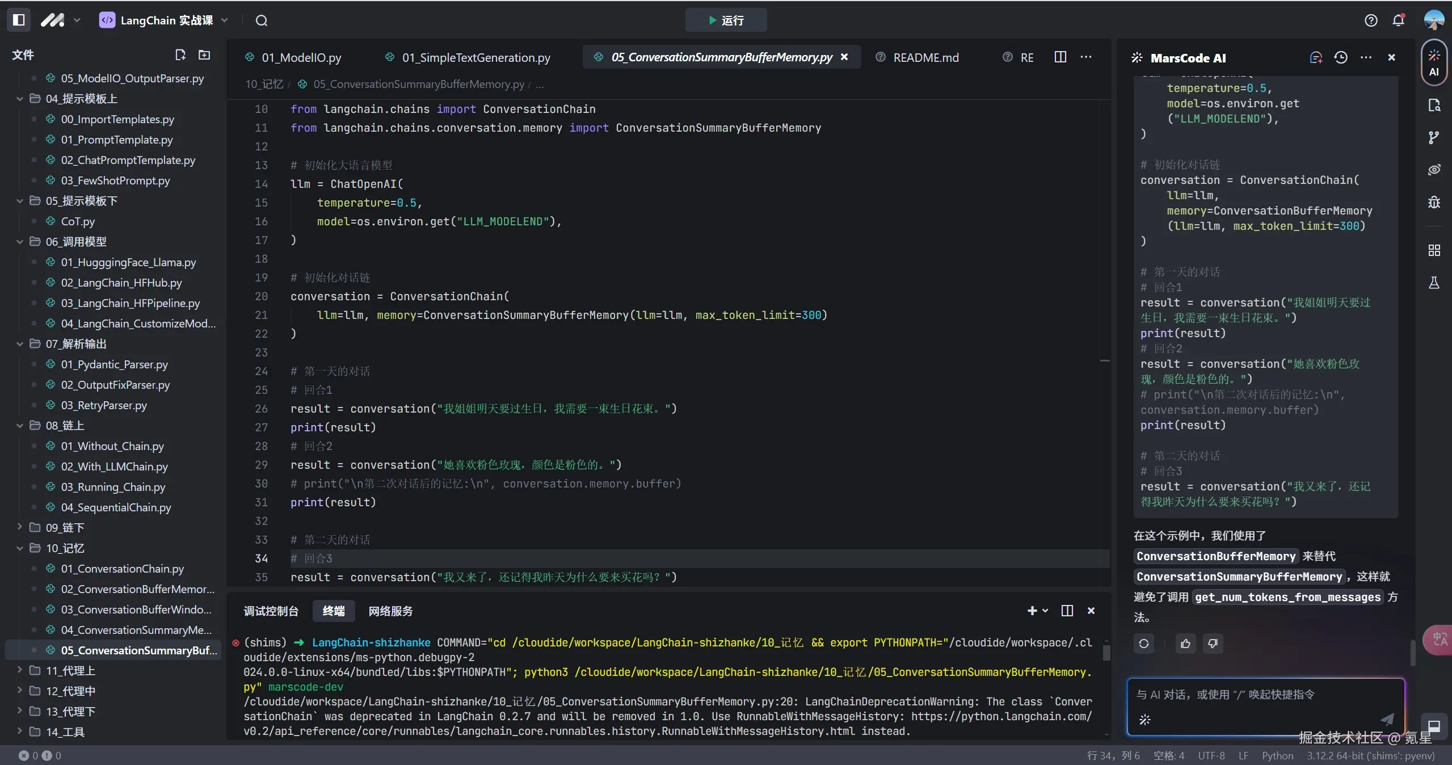Click the search magnifier icon
Image resolution: width=1452 pixels, height=765 pixels.
(x=261, y=20)
